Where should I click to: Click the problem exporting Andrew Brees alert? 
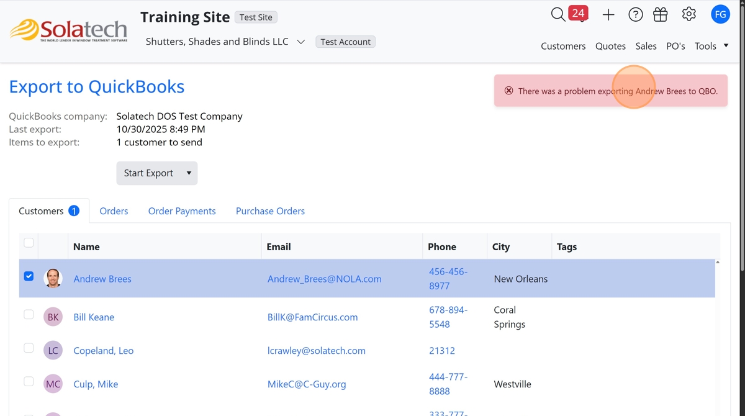(x=611, y=91)
